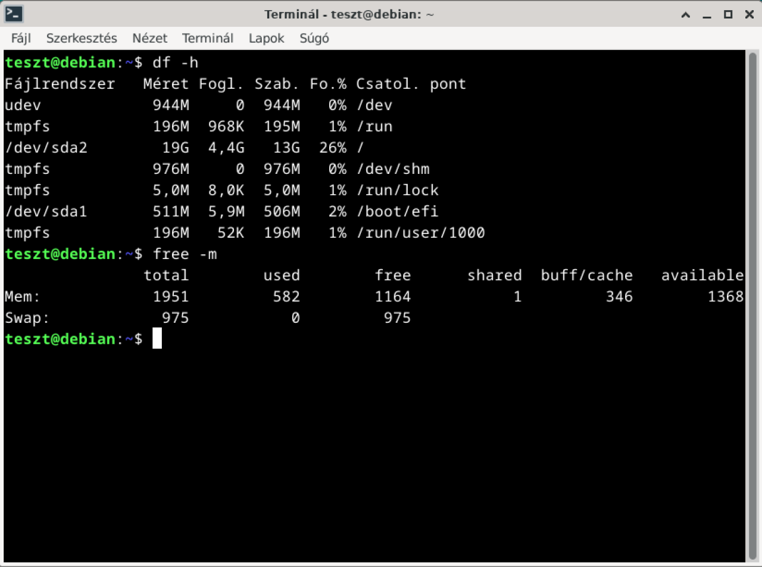Click the cursor block at the last prompt

(x=157, y=339)
